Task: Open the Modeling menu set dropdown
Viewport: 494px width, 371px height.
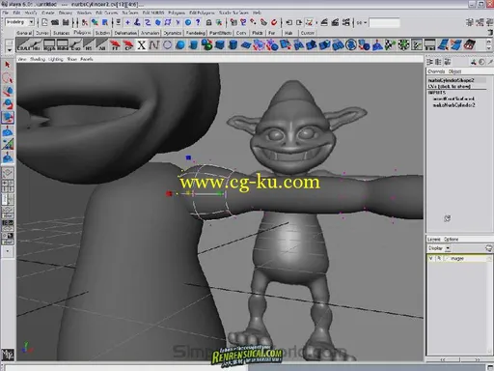Action: (19, 22)
